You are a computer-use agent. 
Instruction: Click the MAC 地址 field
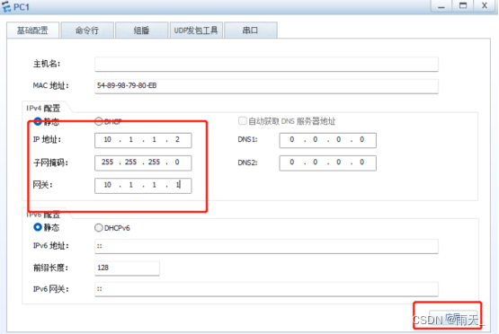pyautogui.click(x=266, y=86)
